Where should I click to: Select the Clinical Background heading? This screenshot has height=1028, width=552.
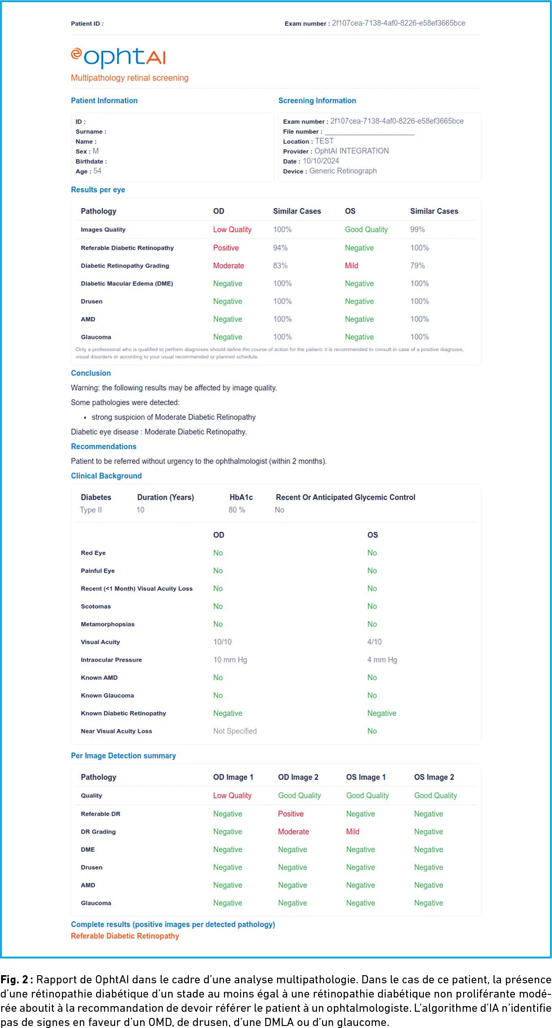(x=106, y=475)
